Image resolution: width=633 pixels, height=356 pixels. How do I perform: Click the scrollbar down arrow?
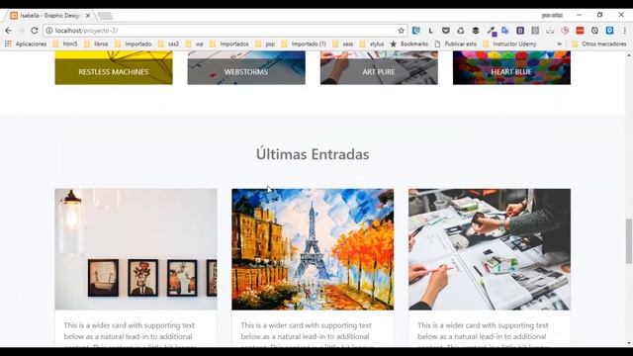(x=629, y=343)
